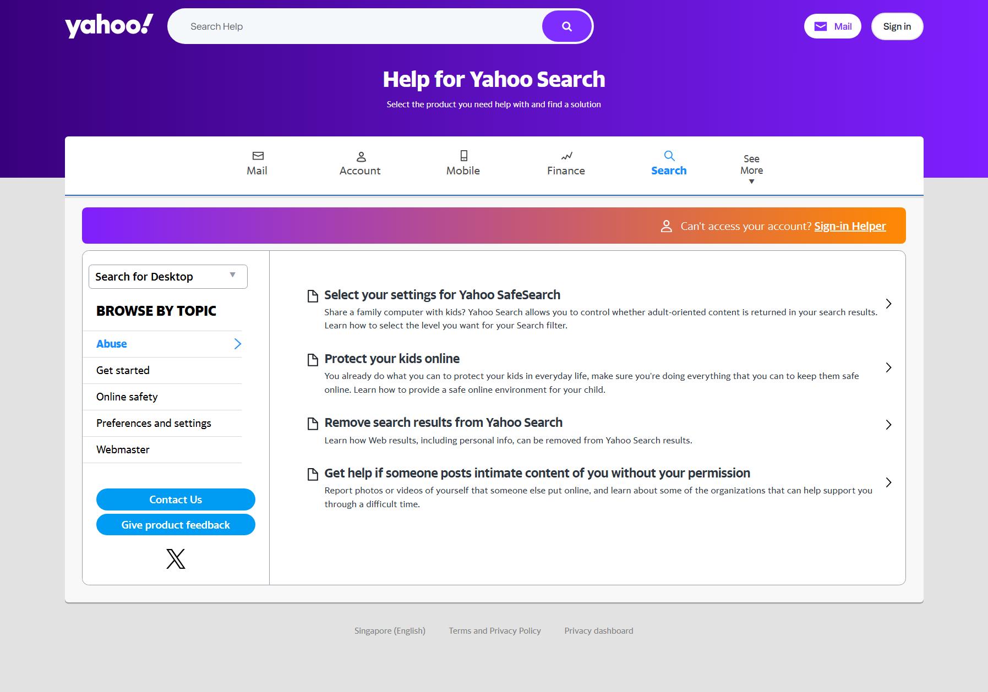
Task: Click the magnifier search button
Action: tap(567, 26)
